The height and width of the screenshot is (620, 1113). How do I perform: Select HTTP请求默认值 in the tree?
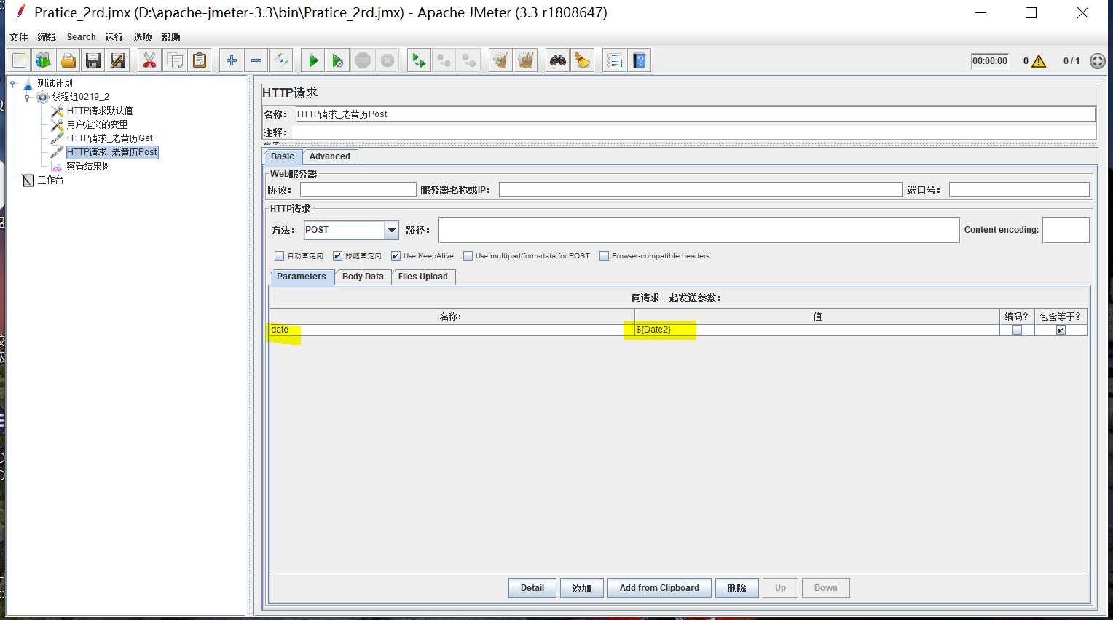point(100,111)
